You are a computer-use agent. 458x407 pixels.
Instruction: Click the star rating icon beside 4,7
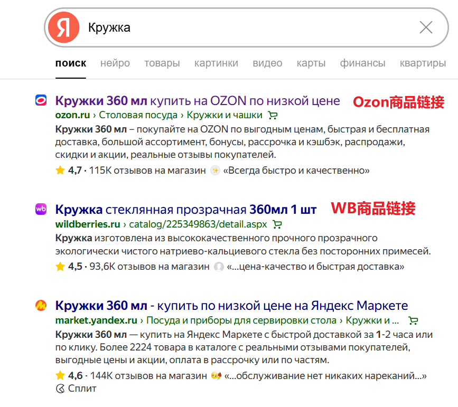(x=60, y=170)
